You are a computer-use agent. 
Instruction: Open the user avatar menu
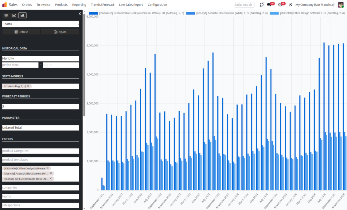341,5
